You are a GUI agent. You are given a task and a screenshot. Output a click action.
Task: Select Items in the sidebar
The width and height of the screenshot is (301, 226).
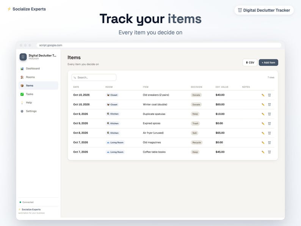pyautogui.click(x=38, y=86)
